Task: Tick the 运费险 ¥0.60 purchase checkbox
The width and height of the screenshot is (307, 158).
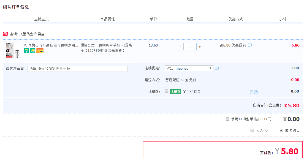Action: point(167,91)
